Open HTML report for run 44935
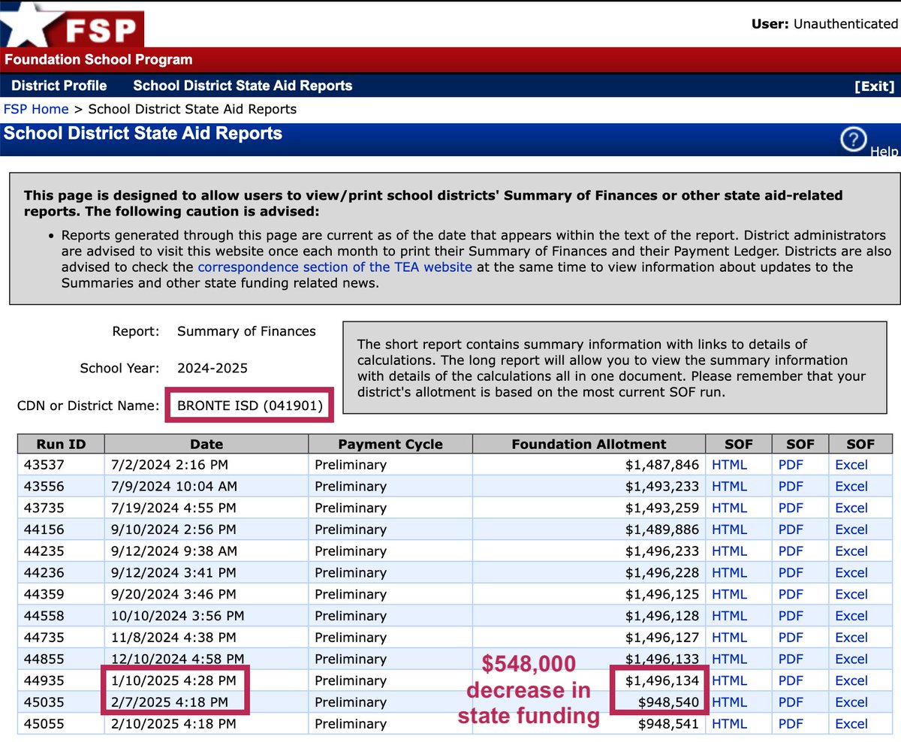Screen dimensions: 901x742 point(729,681)
